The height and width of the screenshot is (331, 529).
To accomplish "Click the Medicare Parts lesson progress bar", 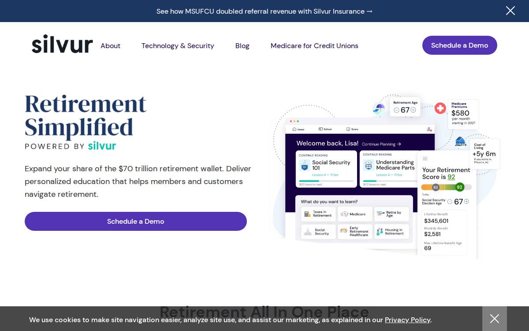I will [390, 181].
